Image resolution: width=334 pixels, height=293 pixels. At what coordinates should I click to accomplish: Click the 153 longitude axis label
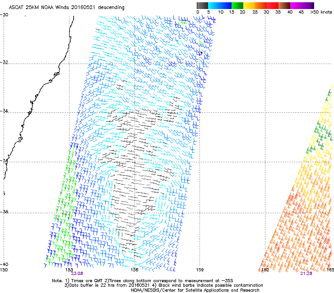69,270
